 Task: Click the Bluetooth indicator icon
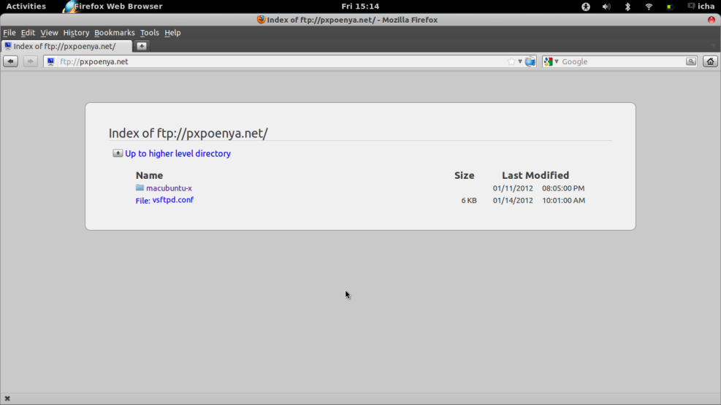point(627,7)
